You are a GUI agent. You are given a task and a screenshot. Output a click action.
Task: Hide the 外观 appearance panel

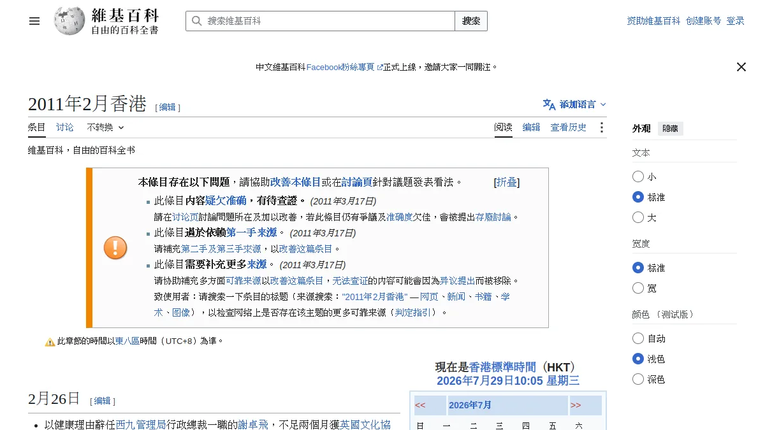coord(670,129)
